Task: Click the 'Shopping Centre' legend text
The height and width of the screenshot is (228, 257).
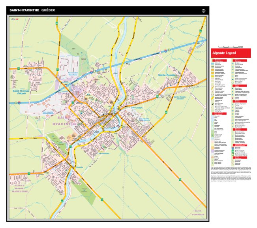Action: pyautogui.click(x=219, y=152)
